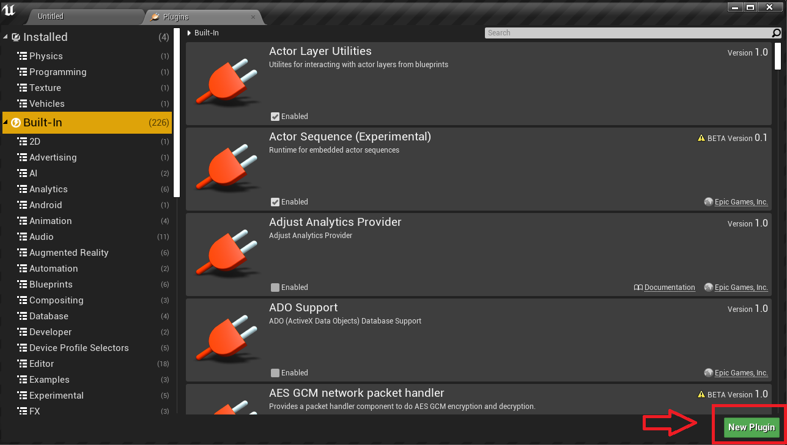Click the Built-In breadcrumb arrow
Image resolution: width=787 pixels, height=445 pixels.
tap(190, 33)
